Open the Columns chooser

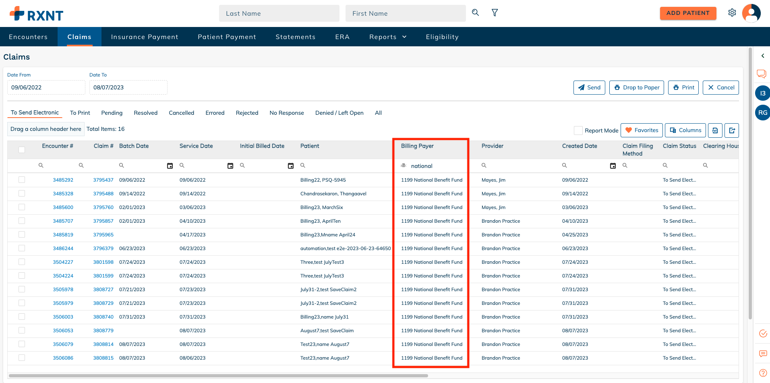(685, 130)
